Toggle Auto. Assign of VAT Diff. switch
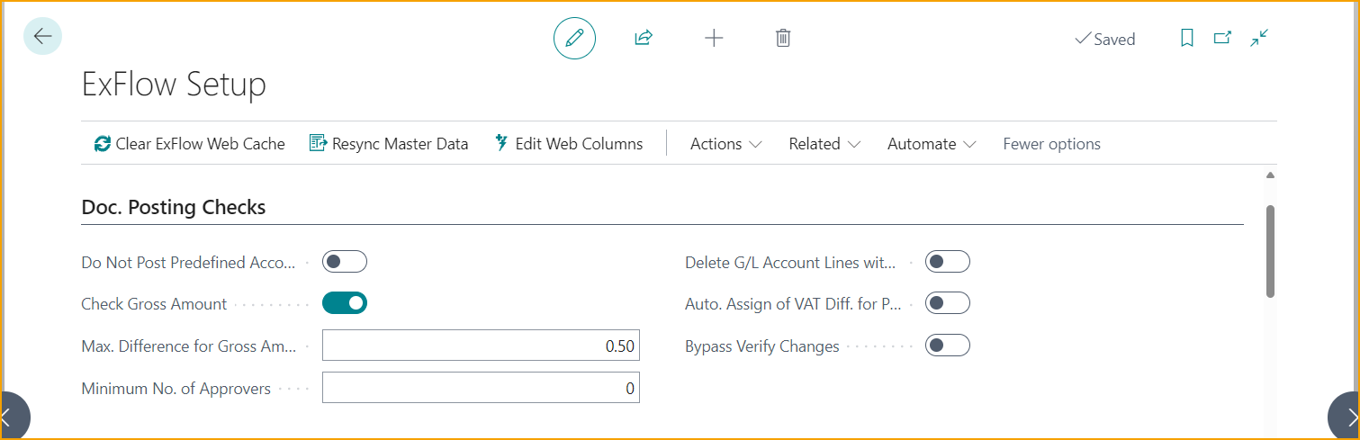Image resolution: width=1360 pixels, height=440 pixels. tap(948, 303)
